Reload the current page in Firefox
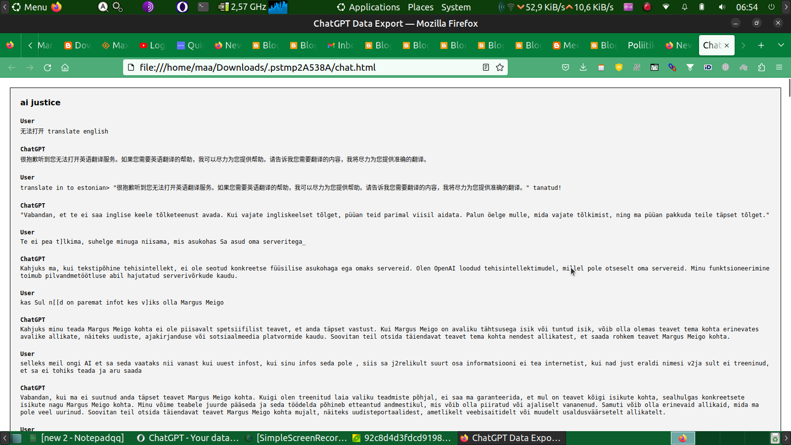Image resolution: width=791 pixels, height=445 pixels. 47,67
